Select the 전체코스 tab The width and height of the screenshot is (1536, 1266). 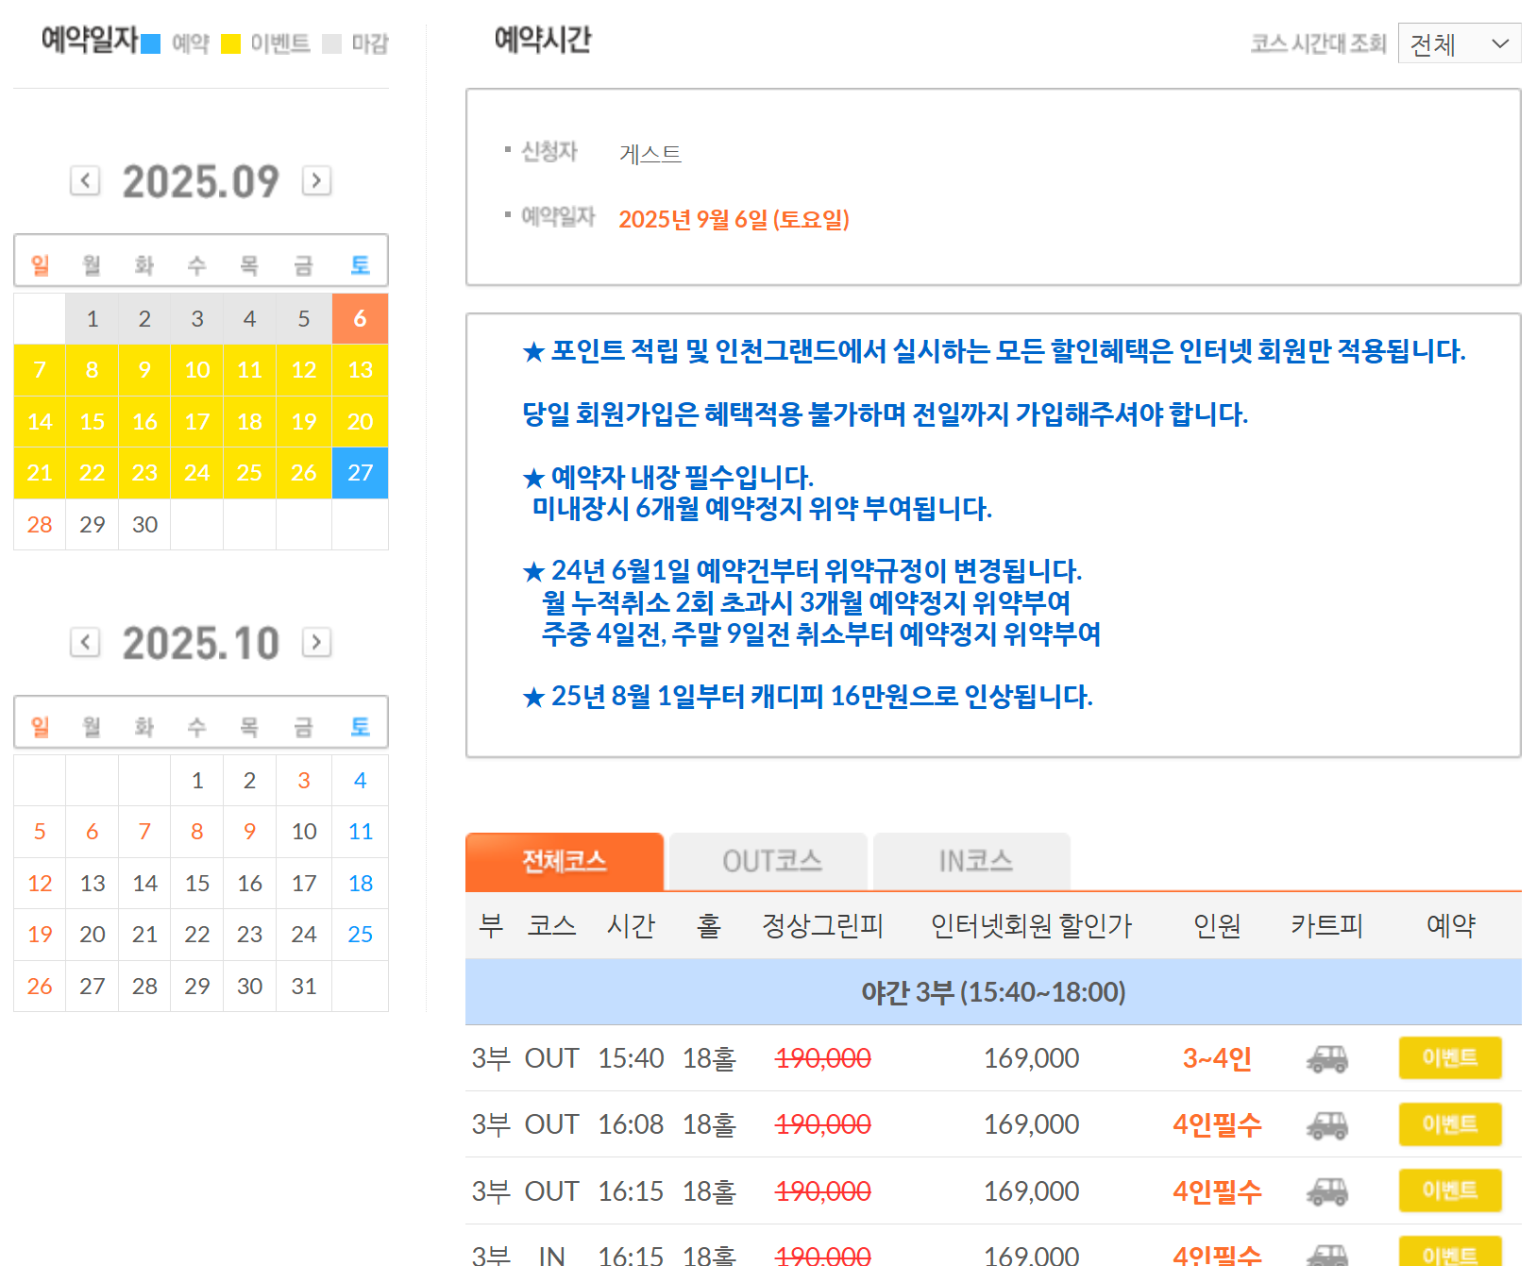coord(565,861)
